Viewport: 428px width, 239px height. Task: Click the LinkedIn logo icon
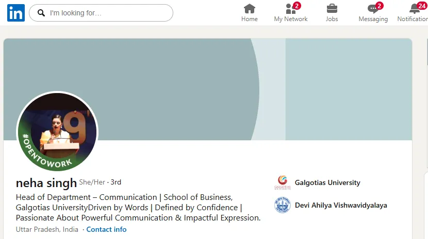(15, 13)
